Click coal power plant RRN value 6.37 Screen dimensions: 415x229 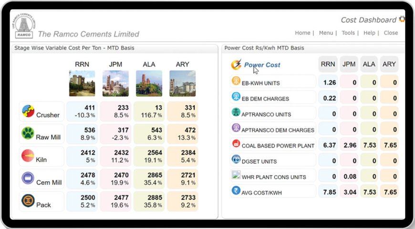point(328,145)
